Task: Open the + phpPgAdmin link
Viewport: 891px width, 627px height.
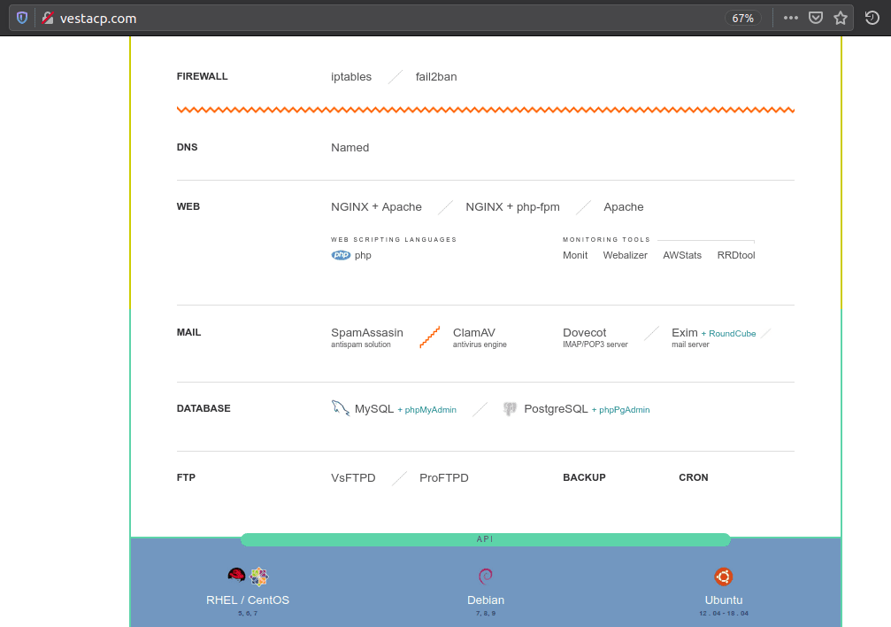Action: 620,410
